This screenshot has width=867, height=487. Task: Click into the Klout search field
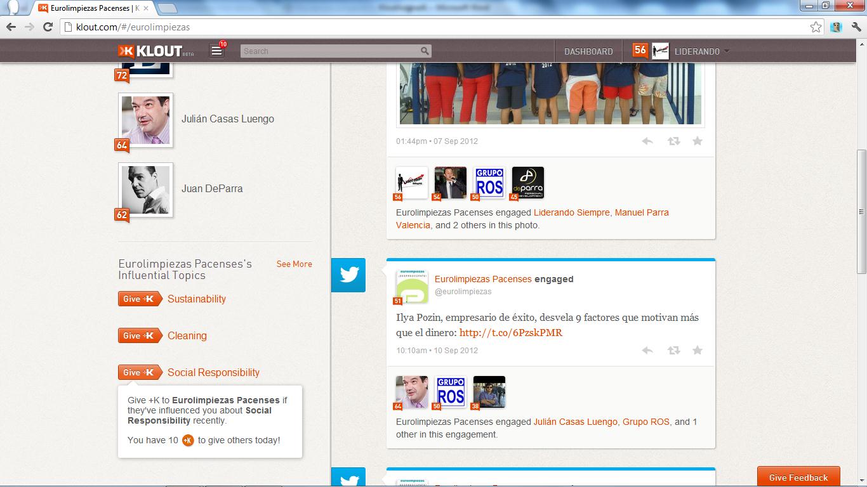336,51
